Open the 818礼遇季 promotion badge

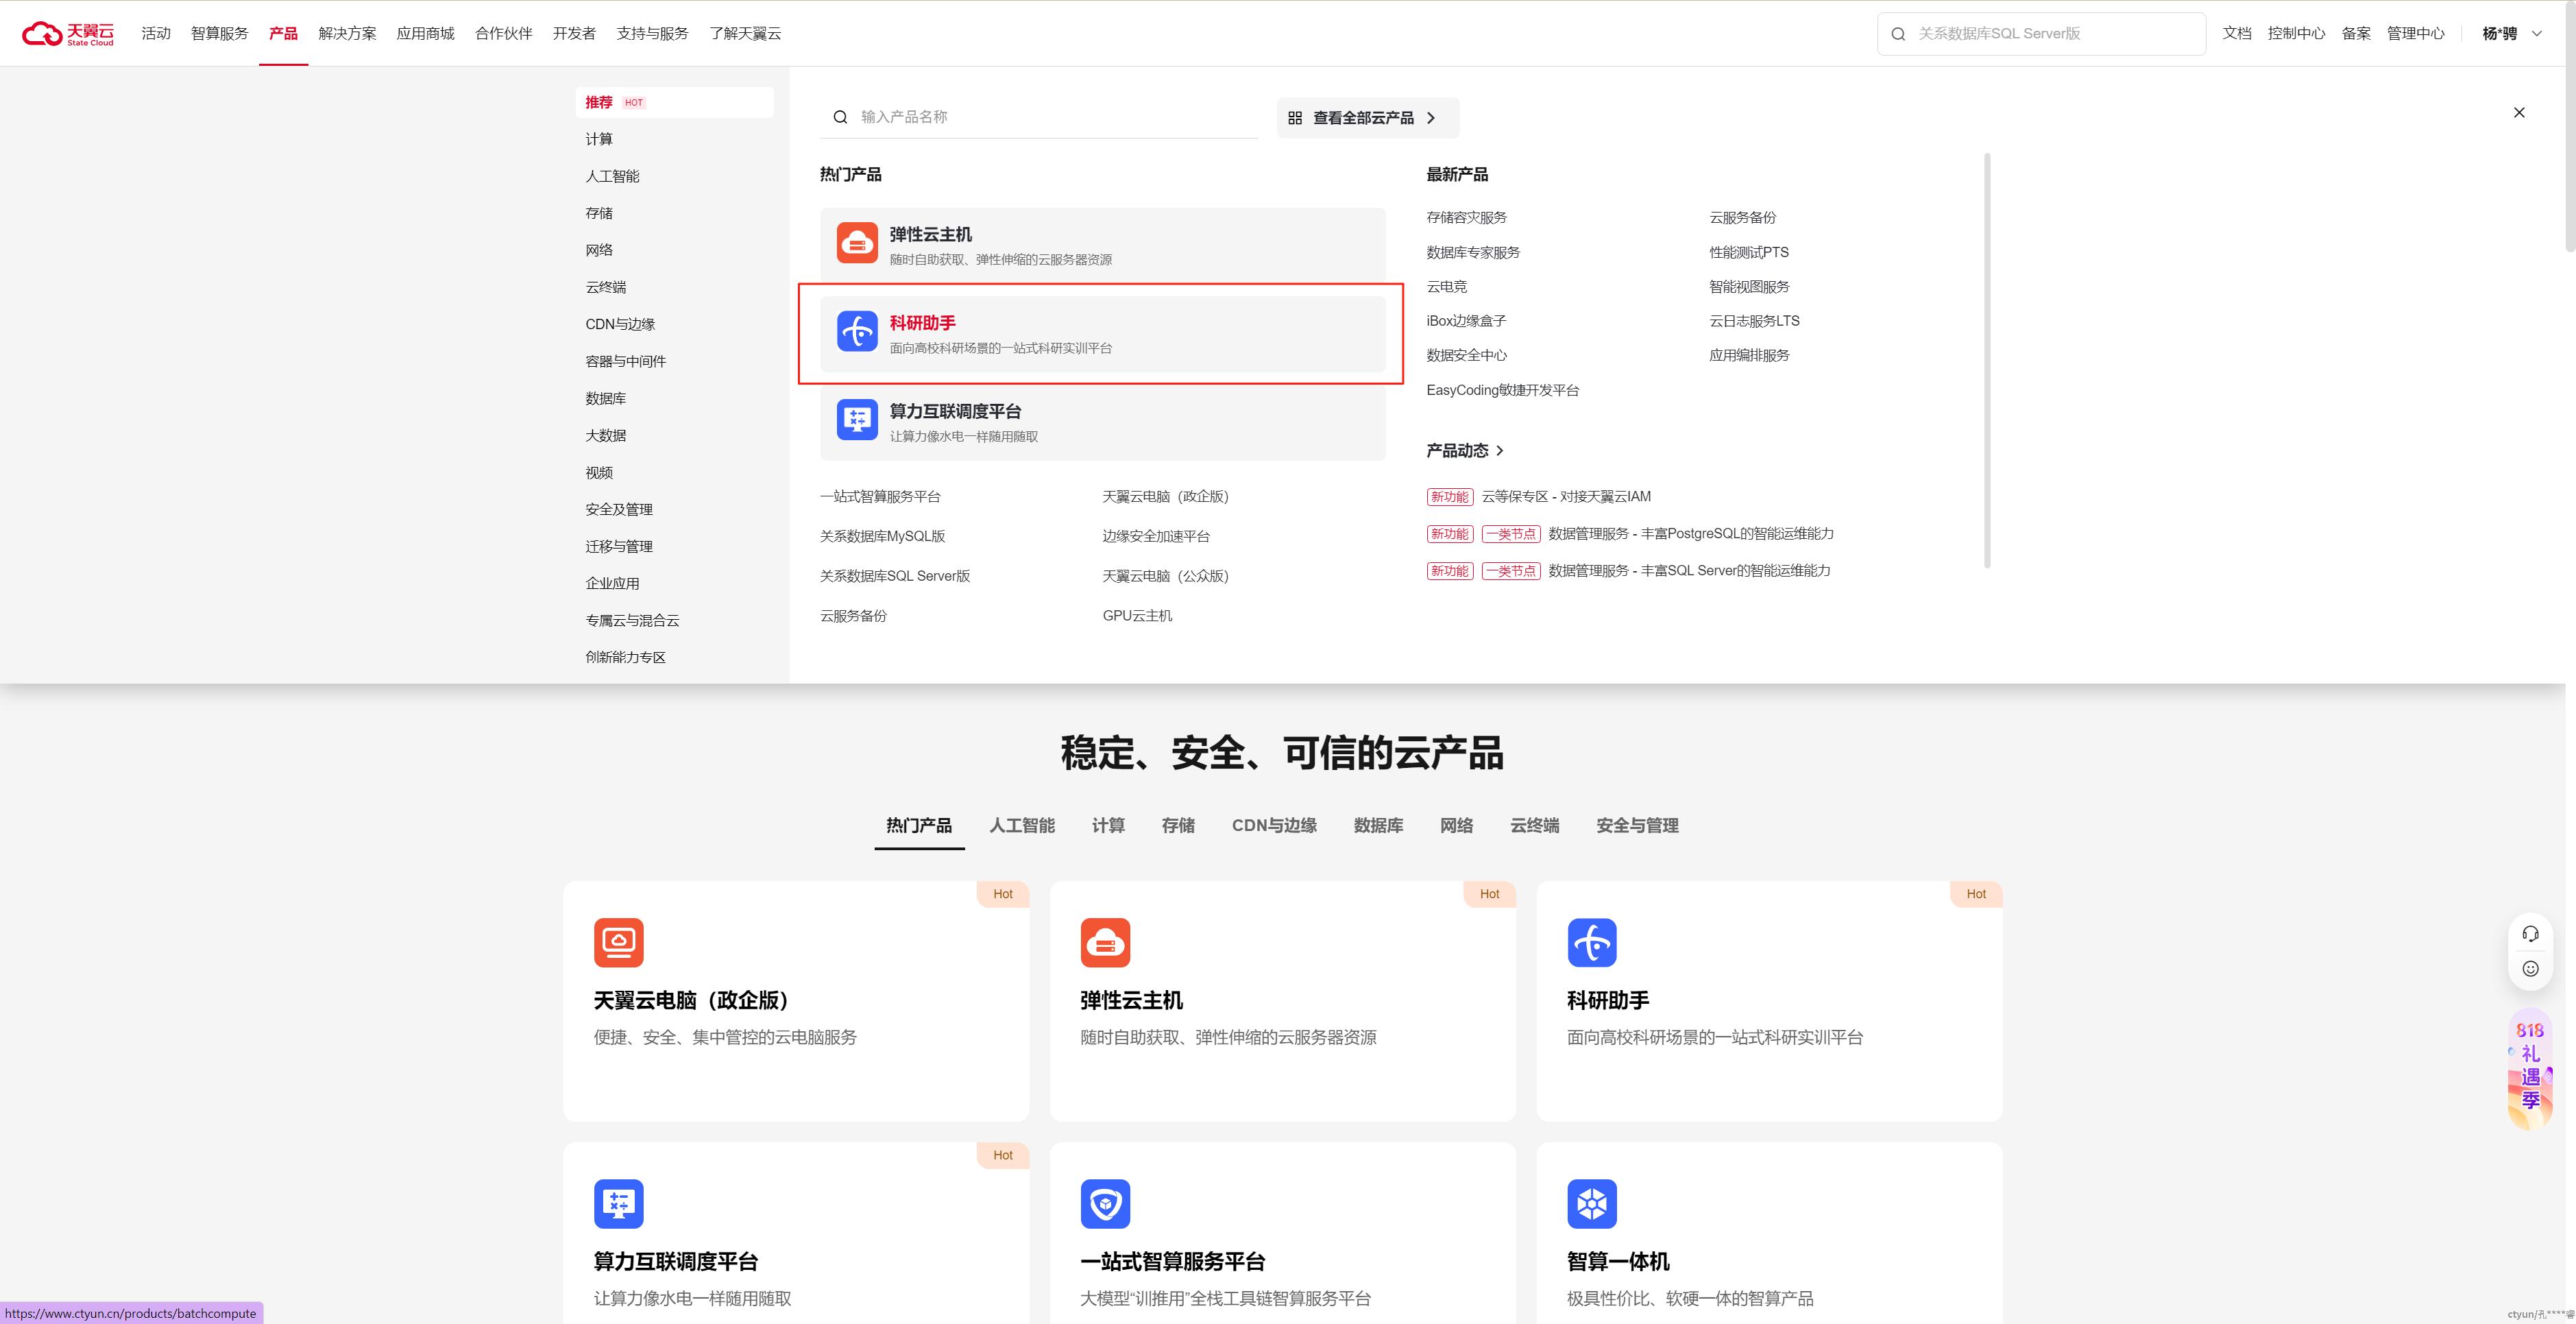tap(2530, 1070)
